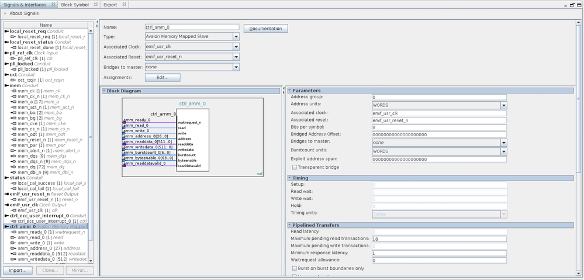
Task: Enable the Transparent bridge checkbox
Action: (294, 167)
